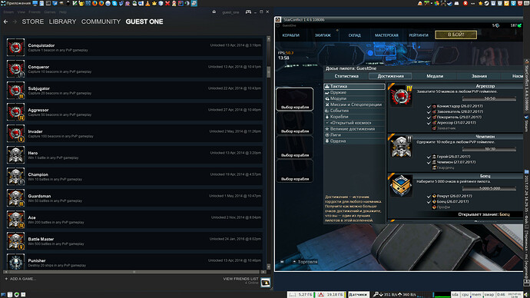Expand the Торговля panel in game
Viewport: 530px width, 298px height.
coord(305,262)
